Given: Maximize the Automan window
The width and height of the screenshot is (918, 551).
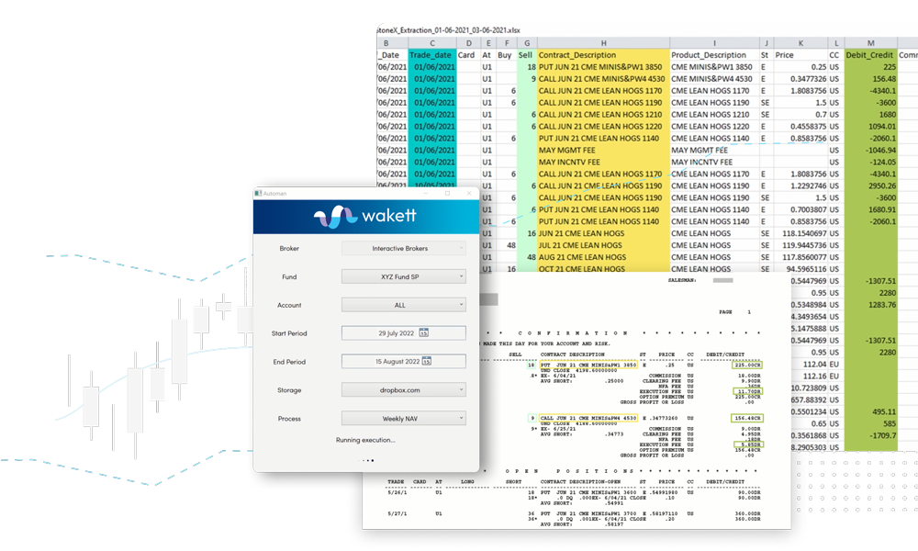Looking at the screenshot, I should click(x=447, y=193).
